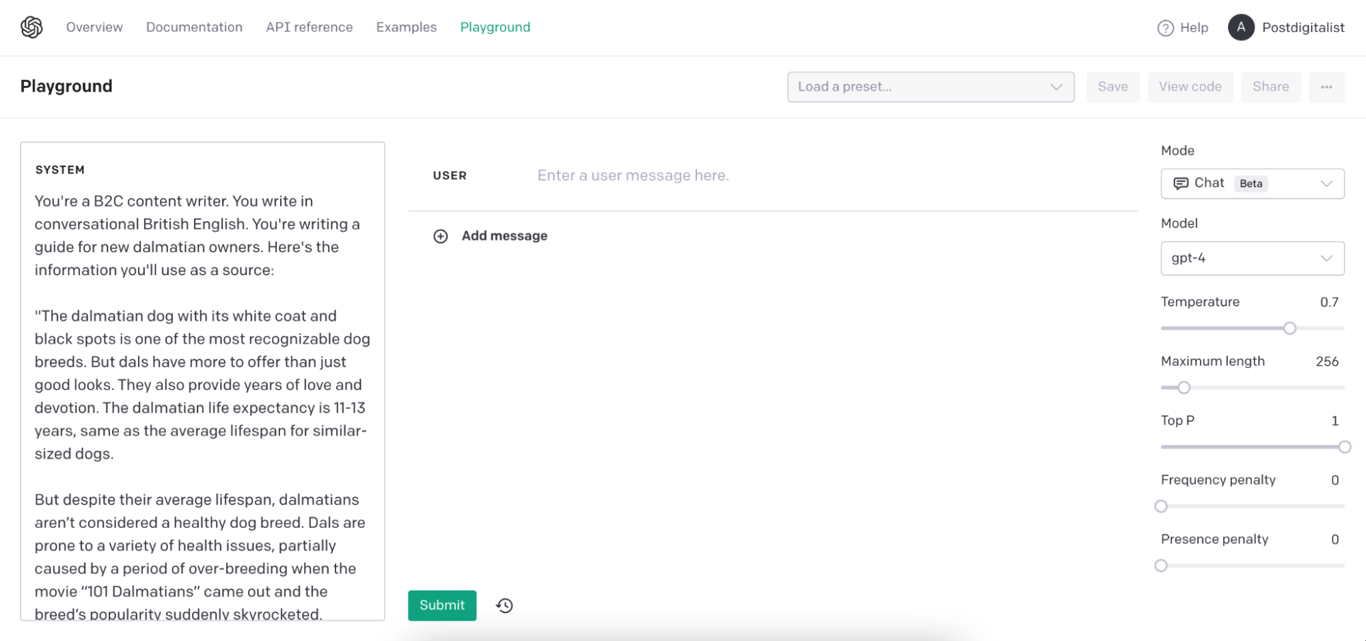Open the Documentation page
This screenshot has width=1366, height=641.
(x=194, y=27)
